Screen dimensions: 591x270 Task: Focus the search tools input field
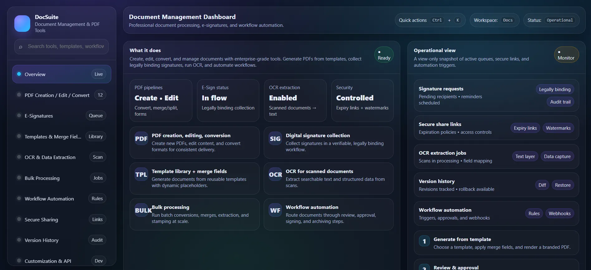61,46
